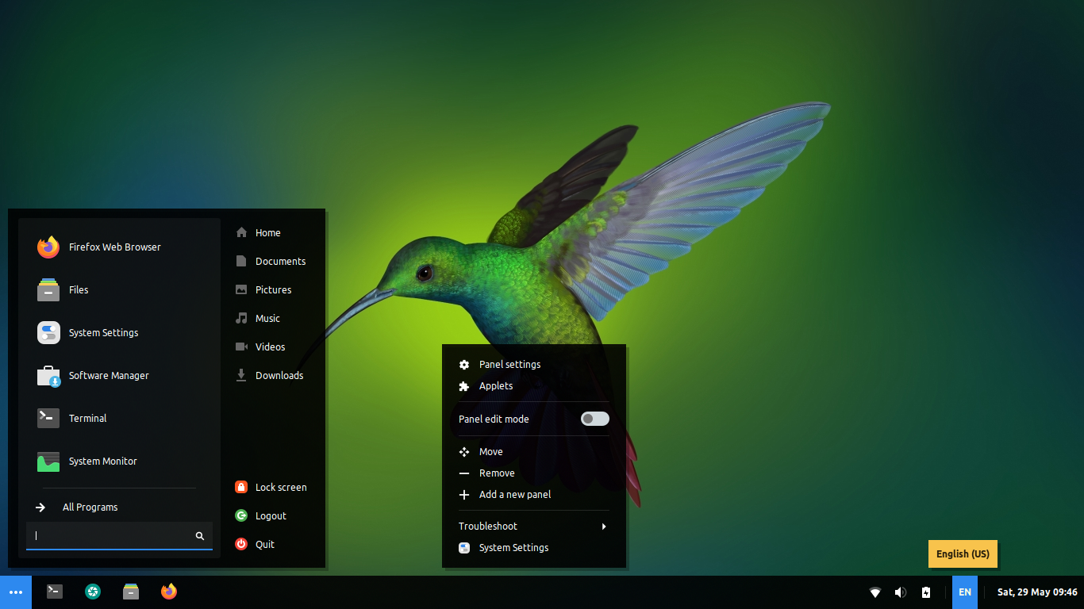Open Documents folder from the menu
This screenshot has height=609, width=1084.
[x=273, y=262]
